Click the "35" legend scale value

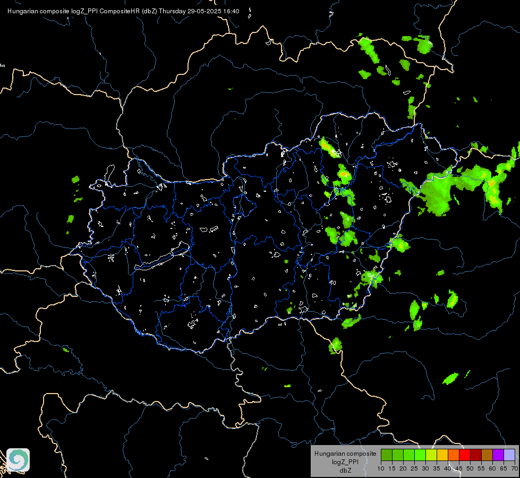437,468
